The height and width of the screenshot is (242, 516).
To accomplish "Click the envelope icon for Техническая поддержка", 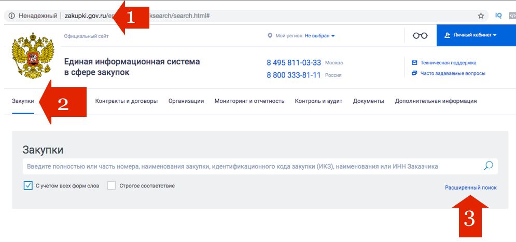I will coord(414,63).
